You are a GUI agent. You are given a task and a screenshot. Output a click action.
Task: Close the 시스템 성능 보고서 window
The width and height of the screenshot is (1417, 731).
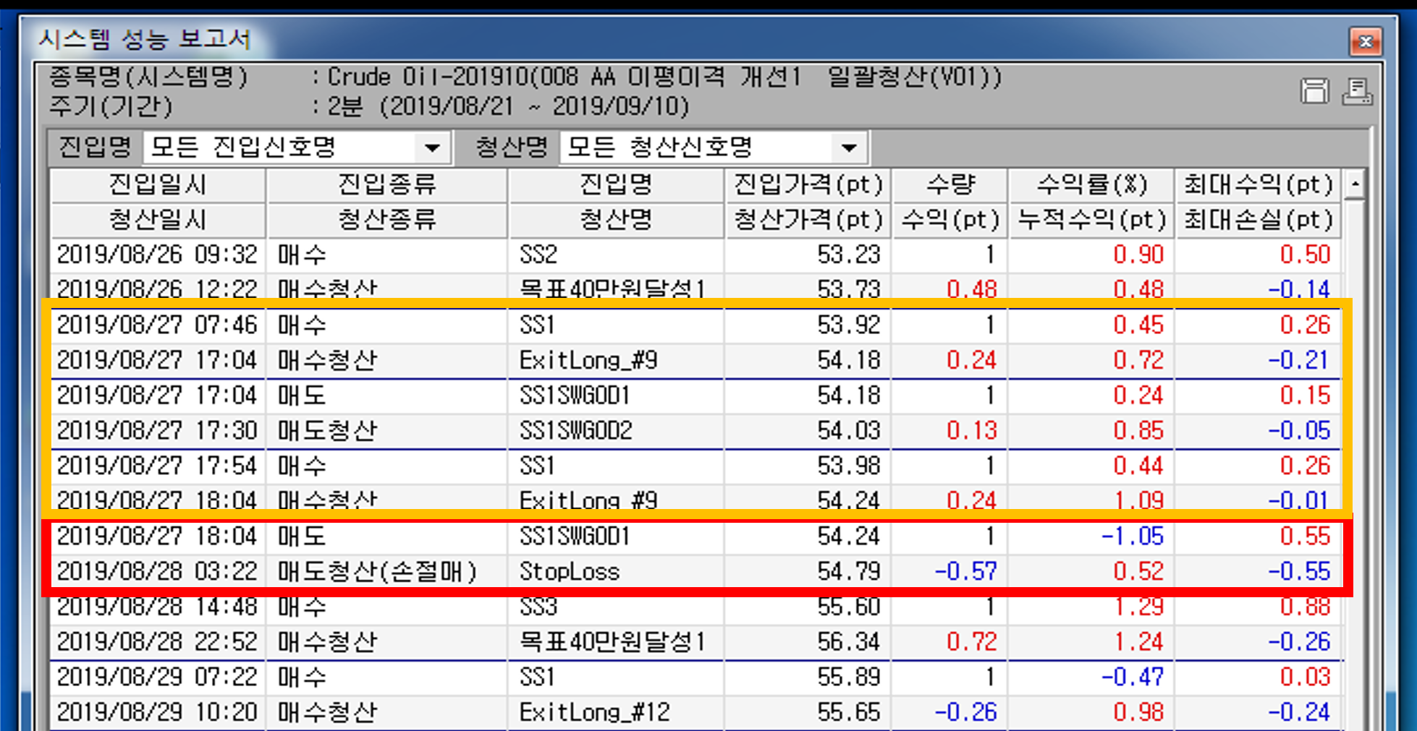pyautogui.click(x=1366, y=41)
